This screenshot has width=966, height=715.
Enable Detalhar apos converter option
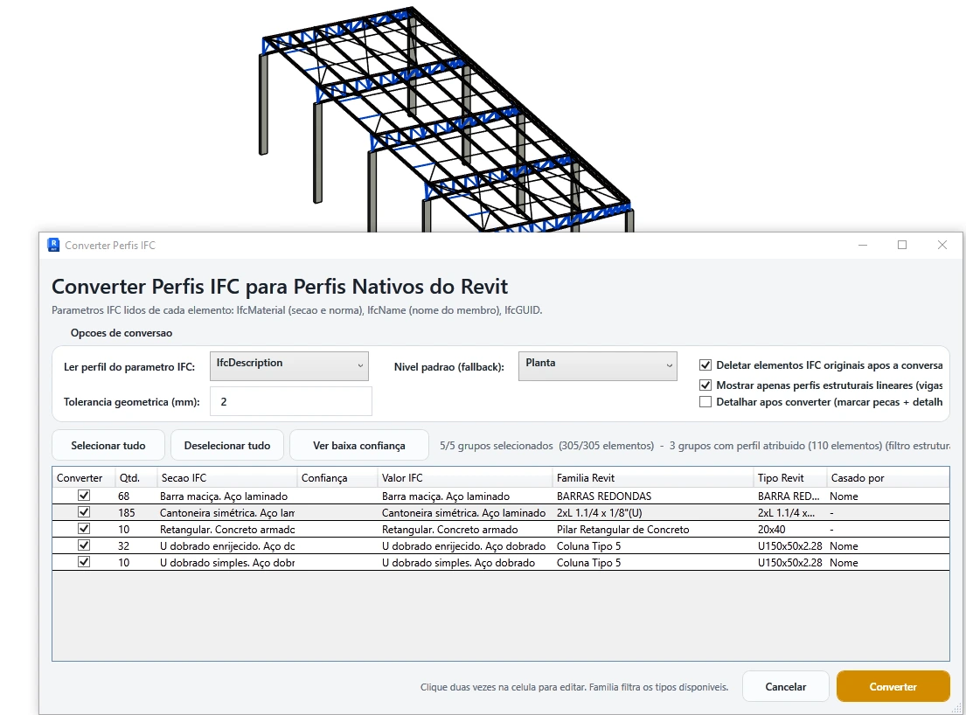click(x=705, y=402)
